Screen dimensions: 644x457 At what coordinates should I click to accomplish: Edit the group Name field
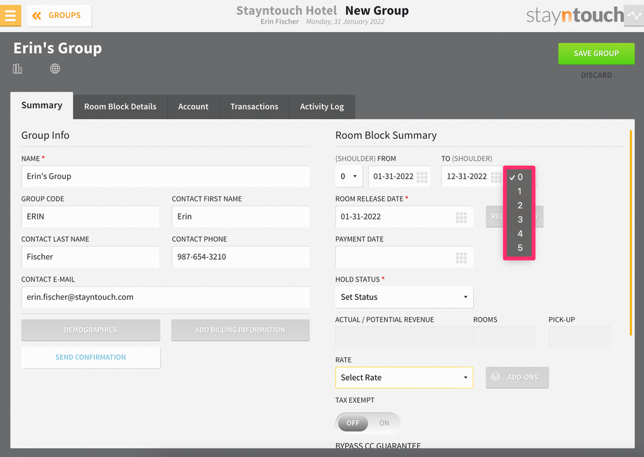pyautogui.click(x=165, y=176)
